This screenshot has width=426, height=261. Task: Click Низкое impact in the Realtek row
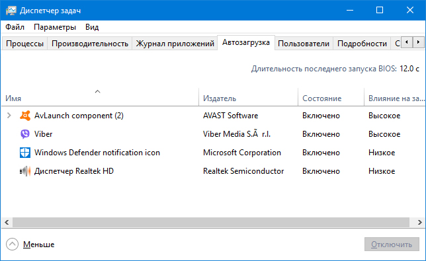click(x=382, y=171)
